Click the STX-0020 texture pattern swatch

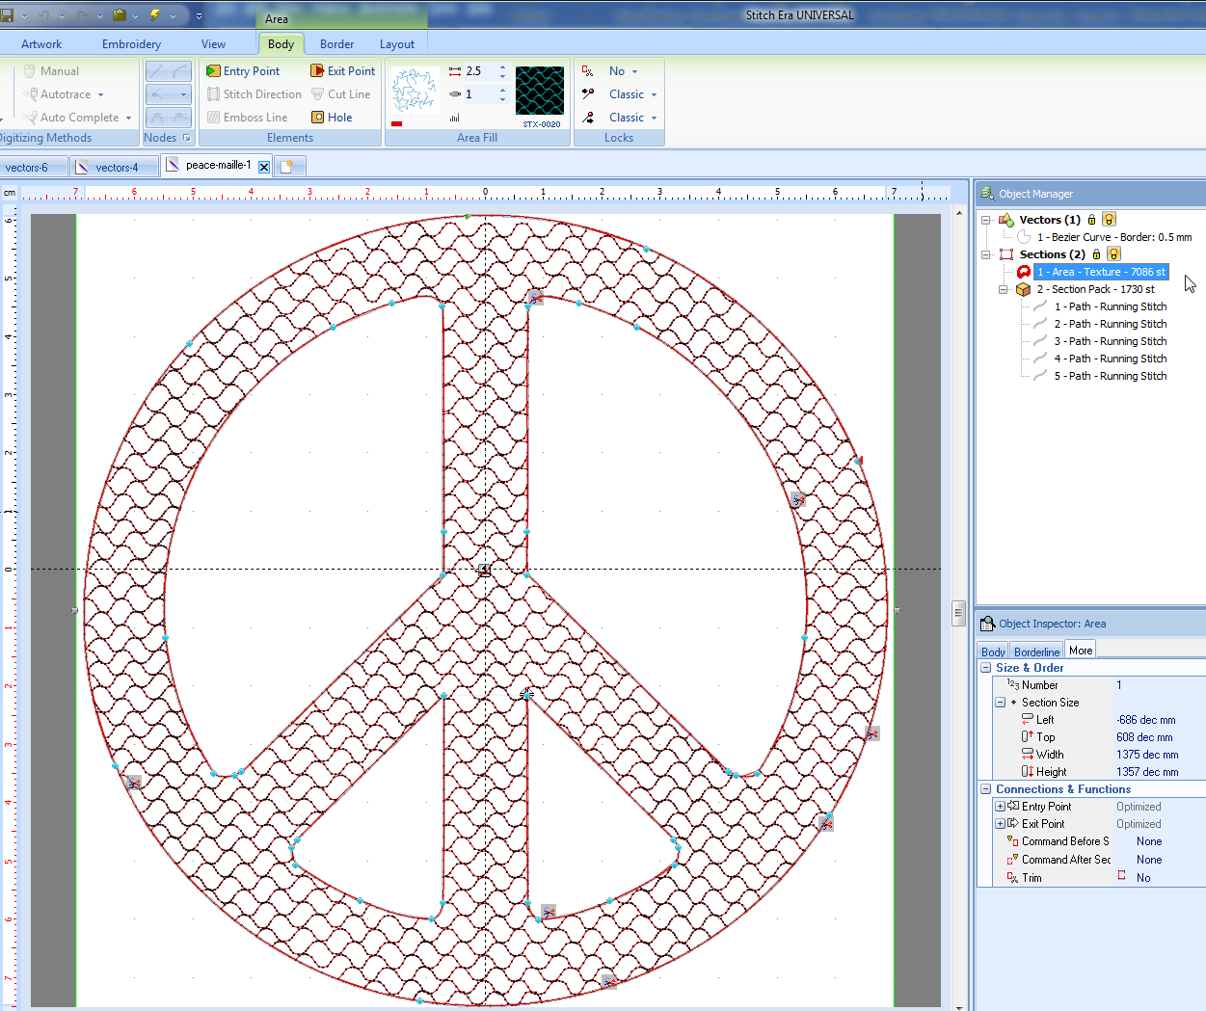click(x=540, y=93)
